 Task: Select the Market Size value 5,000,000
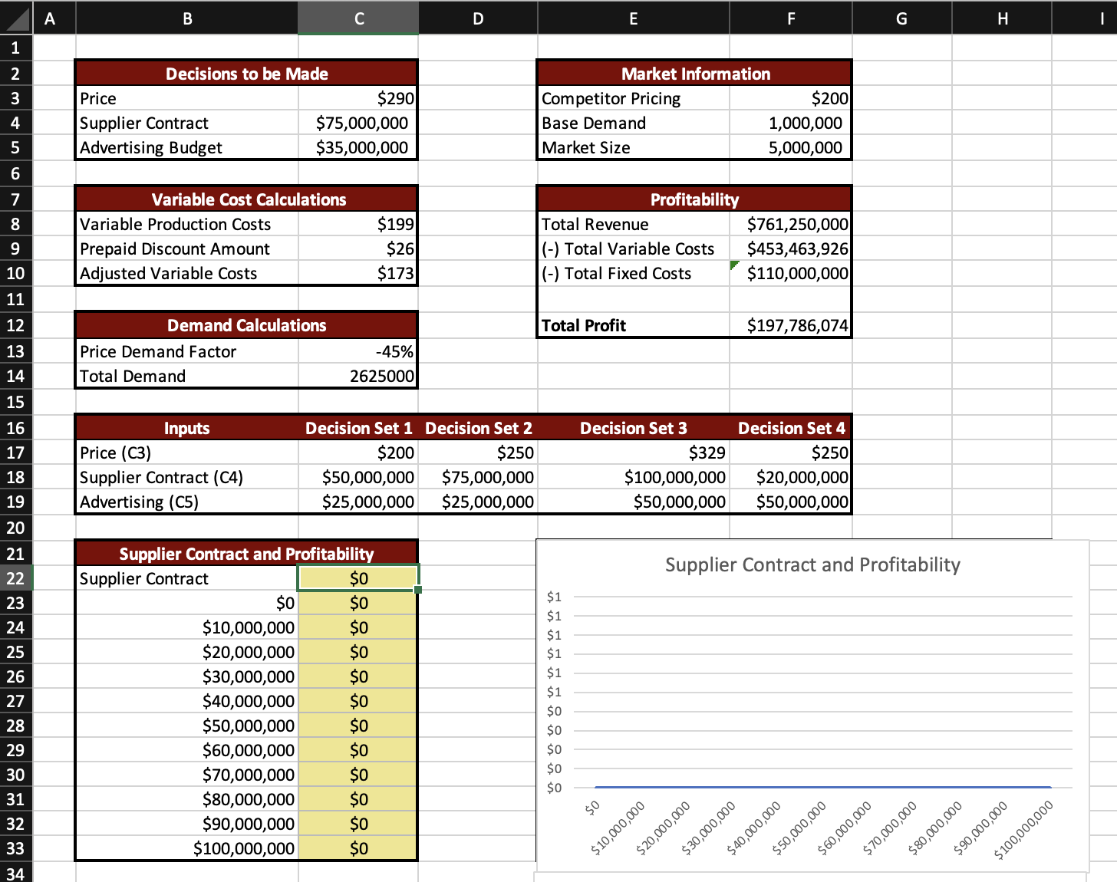tap(790, 147)
